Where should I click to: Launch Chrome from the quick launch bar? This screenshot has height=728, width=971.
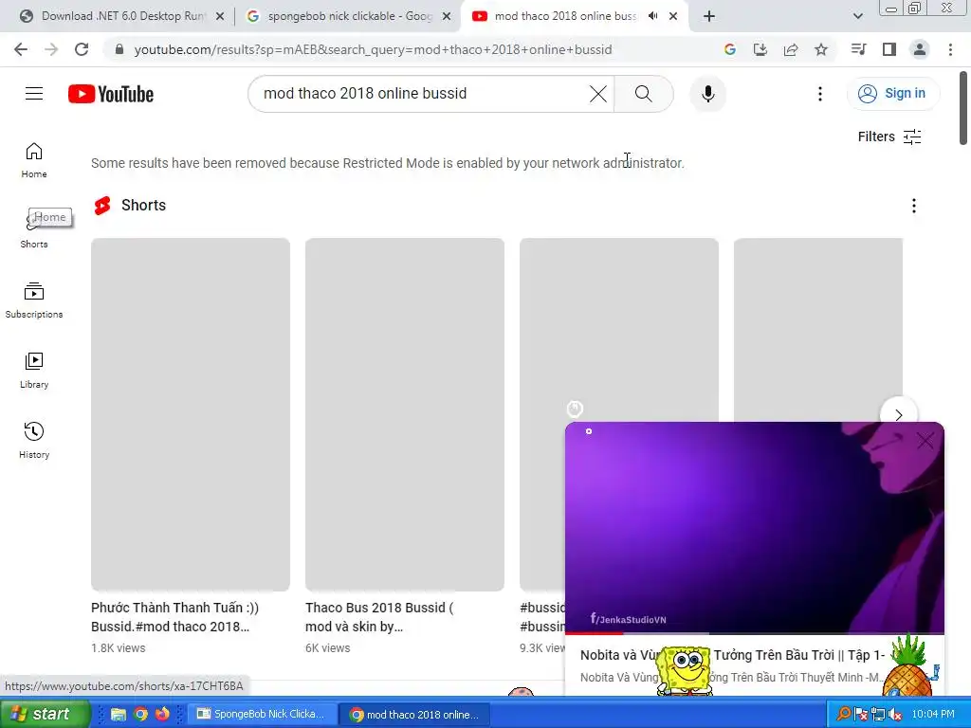pyautogui.click(x=140, y=715)
